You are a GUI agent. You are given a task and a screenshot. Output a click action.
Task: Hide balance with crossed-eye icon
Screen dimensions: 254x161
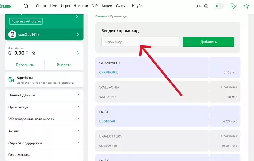(33, 53)
